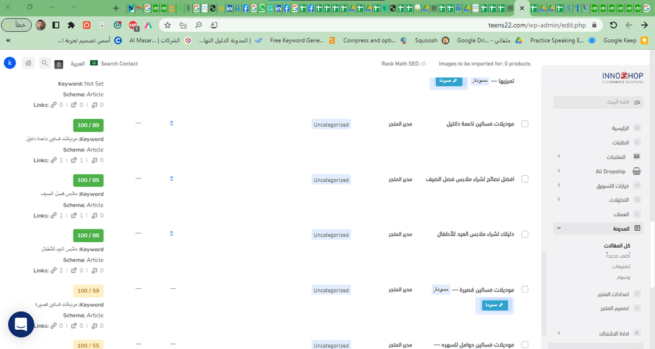Click the 100 / 89 SEO score badge
Image resolution: width=655 pixels, height=349 pixels.
[x=88, y=125]
